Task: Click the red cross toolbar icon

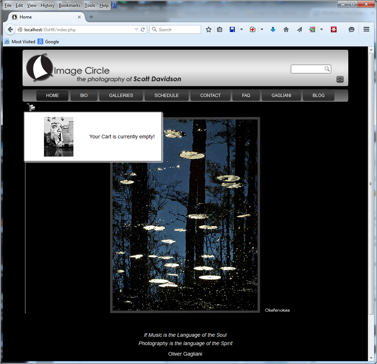Action: coord(253,29)
